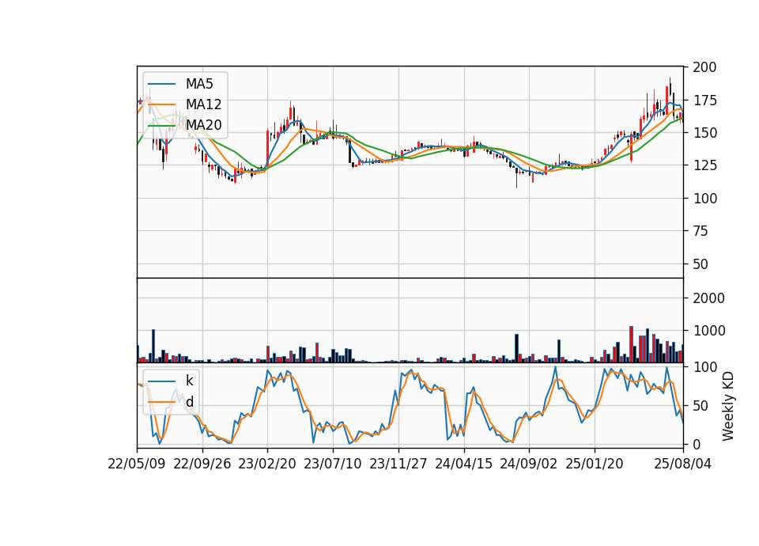Click the k legend entry
The height and width of the screenshot is (546, 759).
pos(171,381)
